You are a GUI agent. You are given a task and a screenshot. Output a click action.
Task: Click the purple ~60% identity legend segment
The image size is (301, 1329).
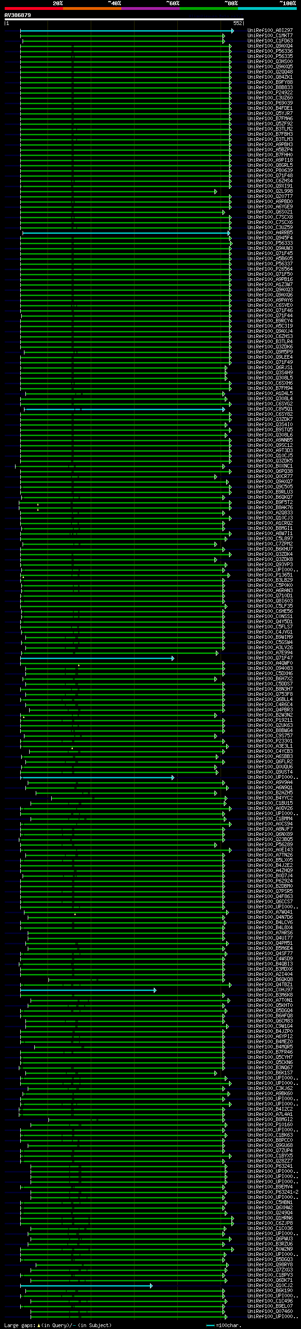150,8
